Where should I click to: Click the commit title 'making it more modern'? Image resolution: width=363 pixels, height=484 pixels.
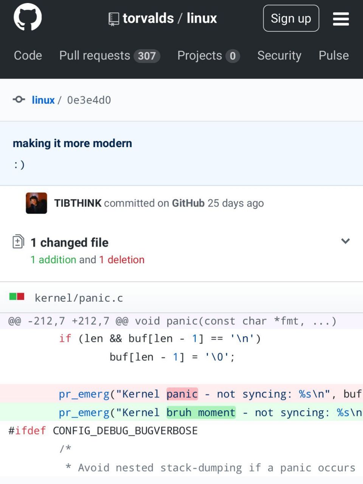tap(72, 143)
